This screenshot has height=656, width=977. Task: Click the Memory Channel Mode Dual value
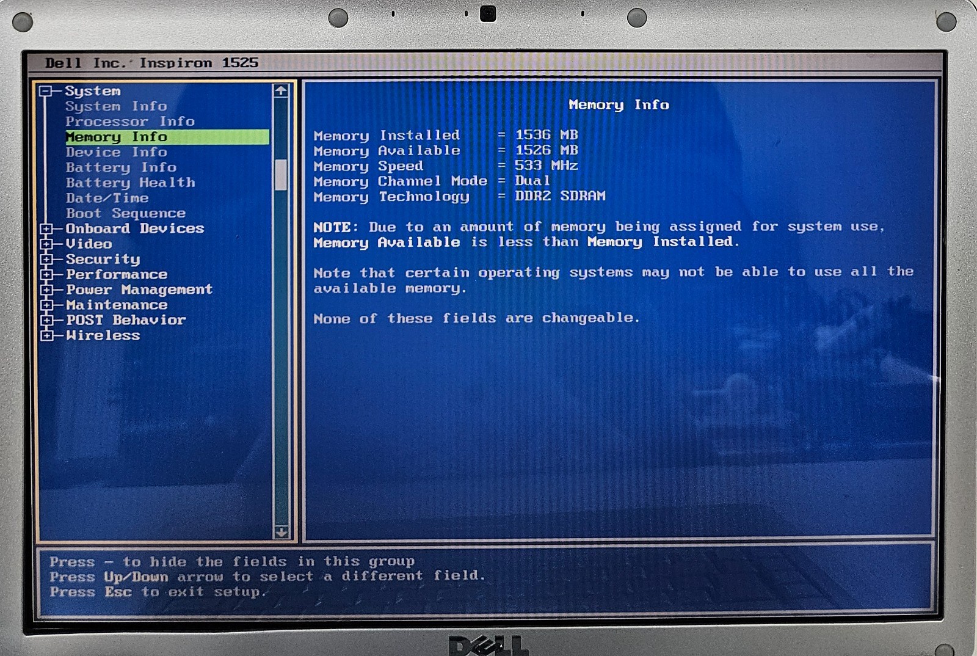(532, 181)
